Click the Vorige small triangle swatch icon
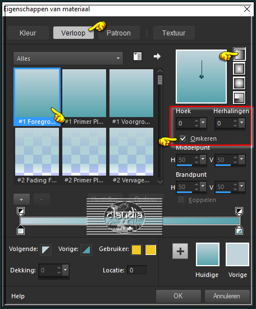This screenshot has width=256, height=309. pos(86,250)
